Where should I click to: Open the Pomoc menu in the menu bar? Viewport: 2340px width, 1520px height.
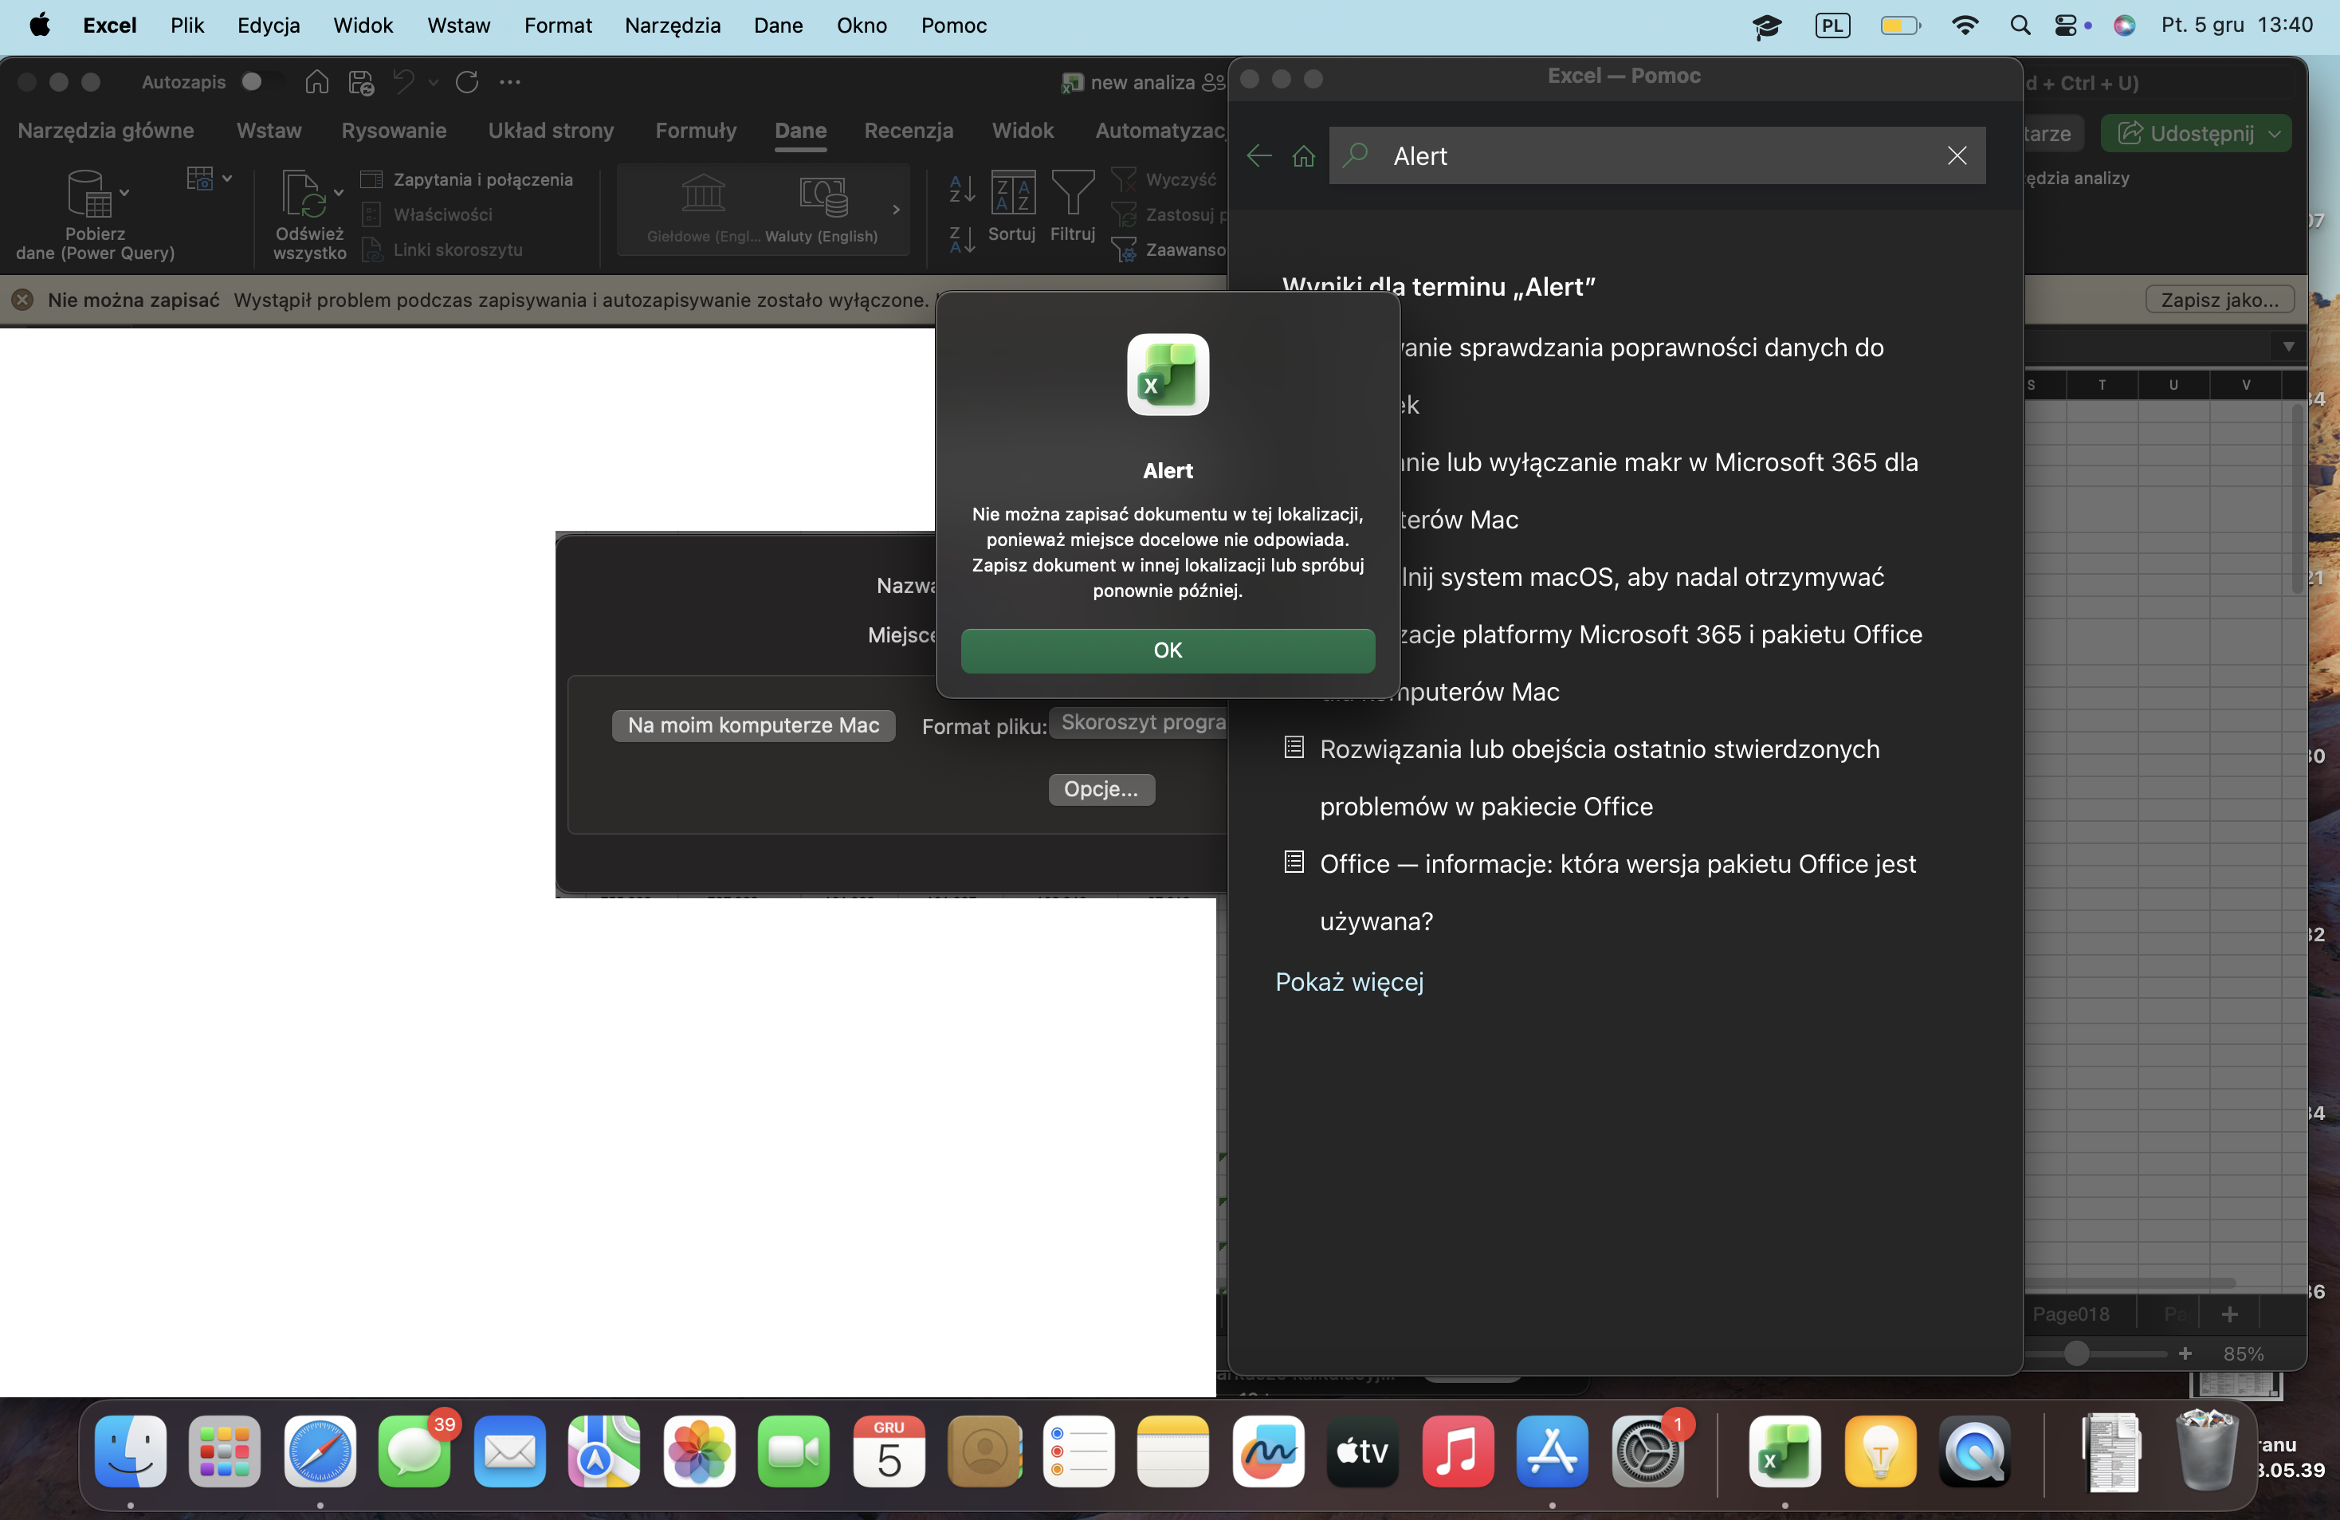pos(952,26)
